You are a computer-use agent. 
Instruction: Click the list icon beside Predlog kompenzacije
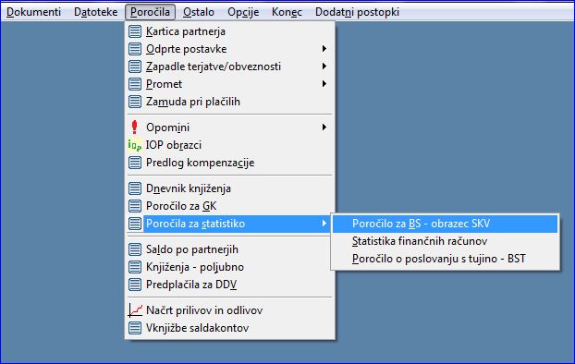[135, 163]
